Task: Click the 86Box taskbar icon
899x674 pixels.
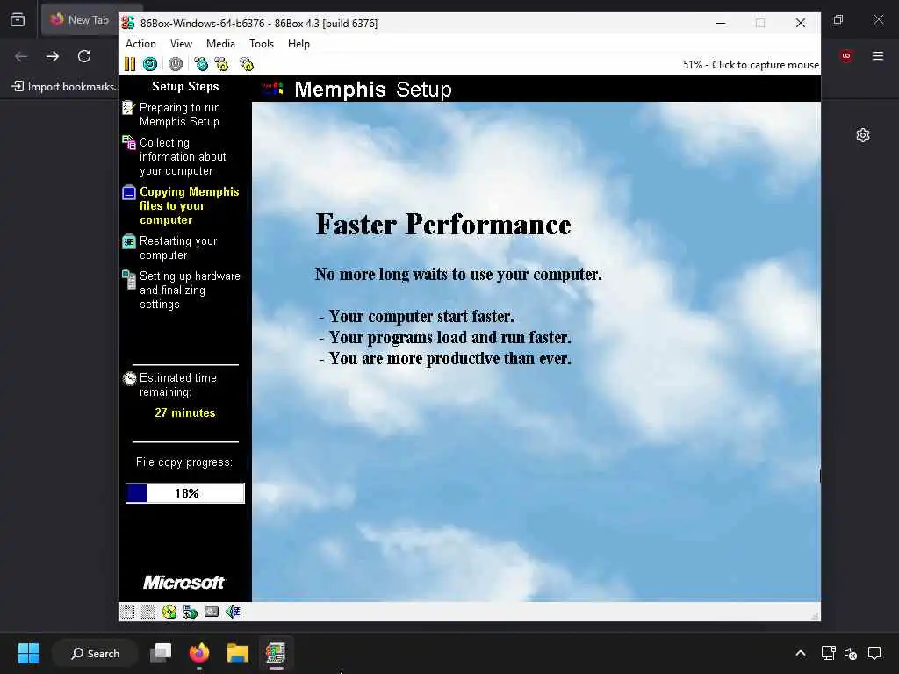Action: pos(276,653)
